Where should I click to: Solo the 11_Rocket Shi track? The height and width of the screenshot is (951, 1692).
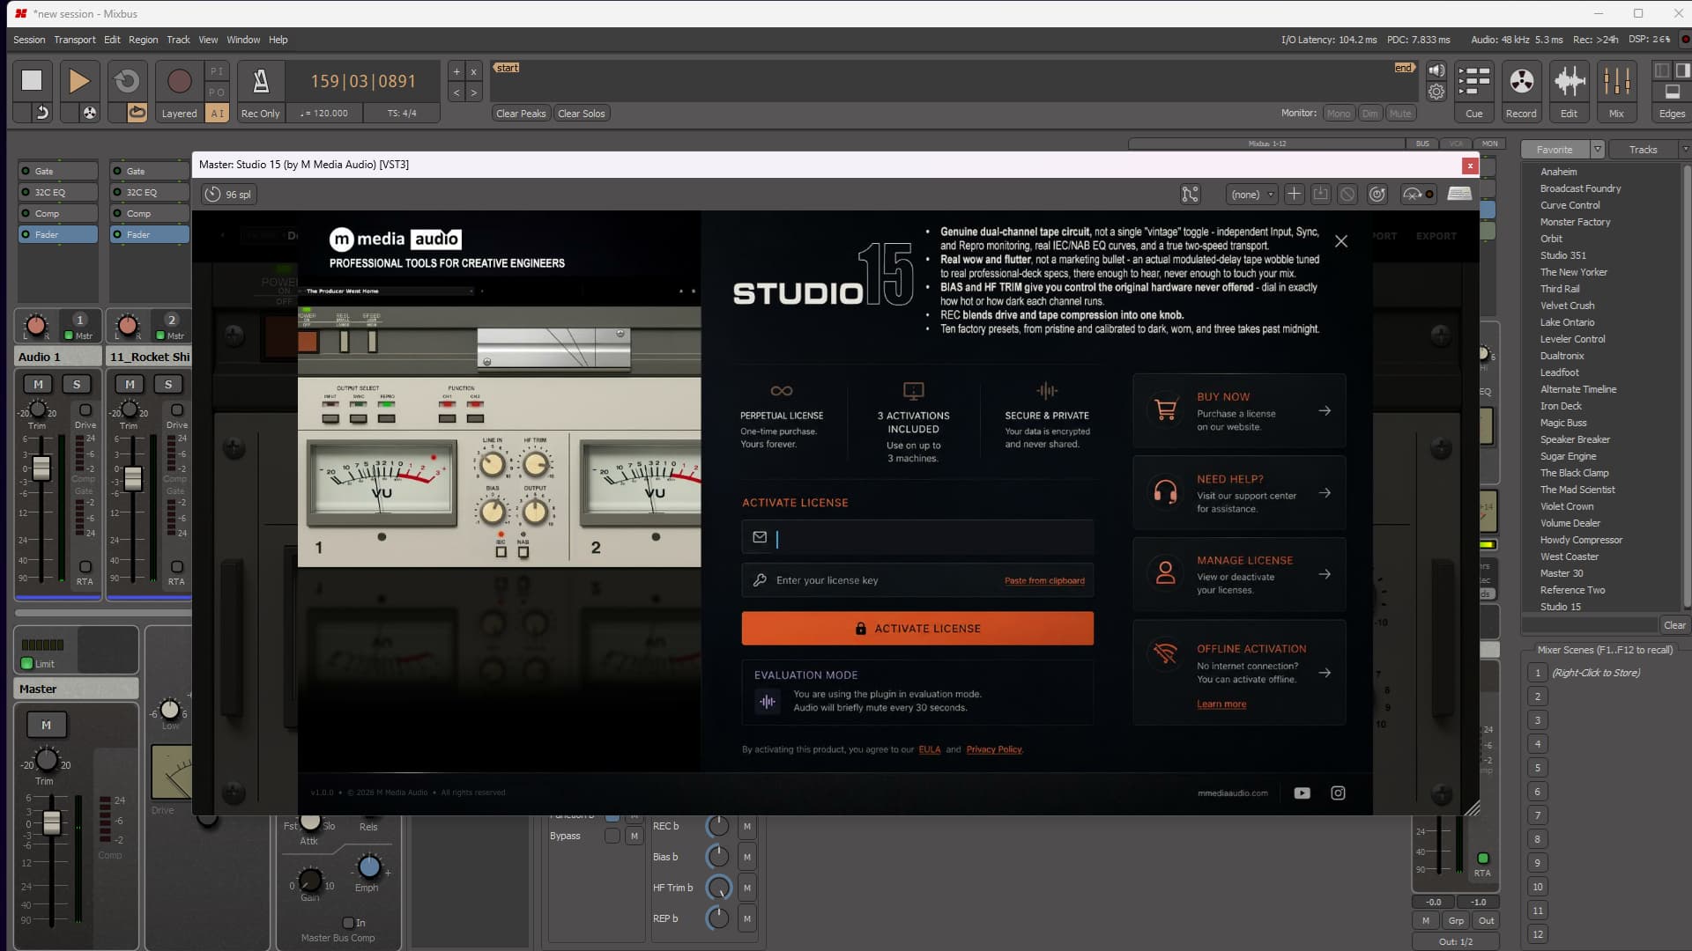pyautogui.click(x=168, y=384)
